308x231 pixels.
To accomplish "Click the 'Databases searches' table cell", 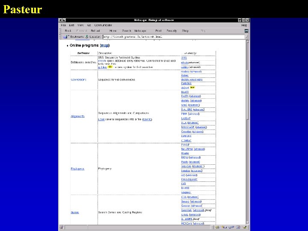I will 84,62.
